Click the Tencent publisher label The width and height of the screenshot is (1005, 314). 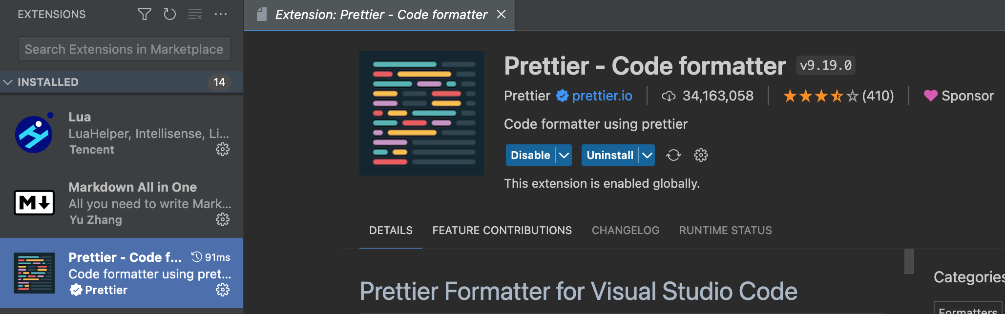(92, 150)
